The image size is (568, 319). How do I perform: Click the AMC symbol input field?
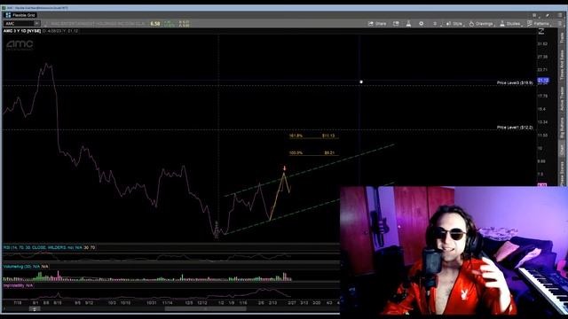[19, 24]
